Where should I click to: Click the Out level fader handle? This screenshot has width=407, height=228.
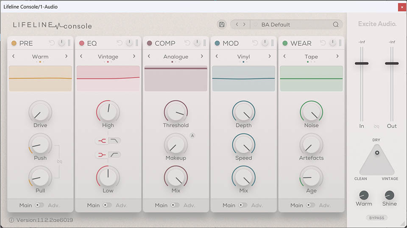point(392,63)
